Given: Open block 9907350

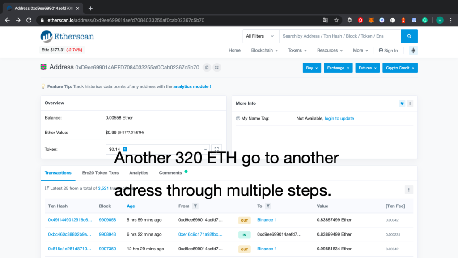Looking at the screenshot, I should click(x=107, y=249).
